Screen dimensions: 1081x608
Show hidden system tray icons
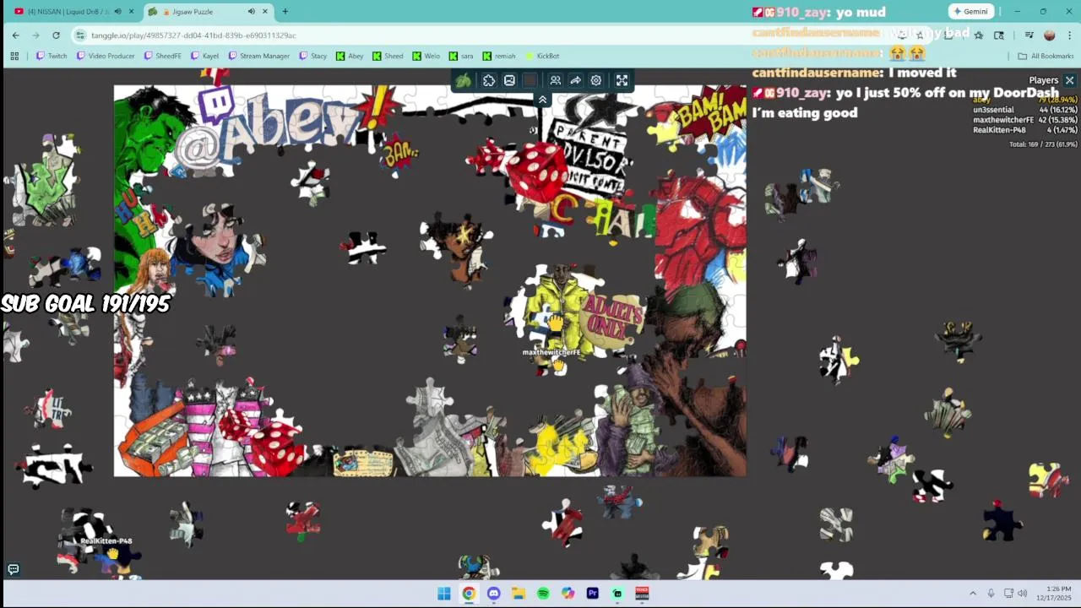coord(973,594)
